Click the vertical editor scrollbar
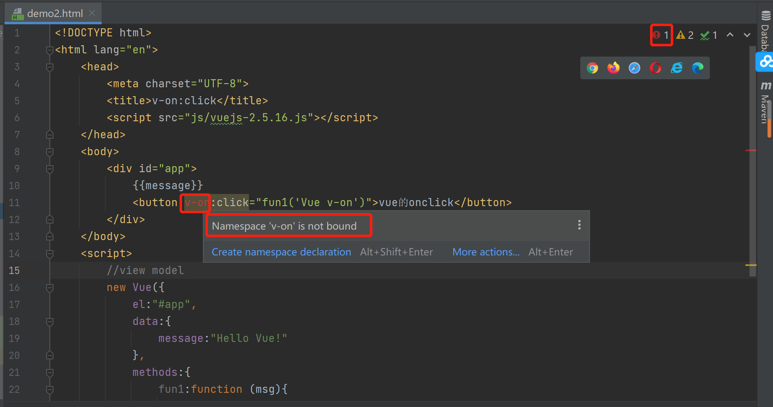Image resolution: width=773 pixels, height=407 pixels. (x=753, y=161)
